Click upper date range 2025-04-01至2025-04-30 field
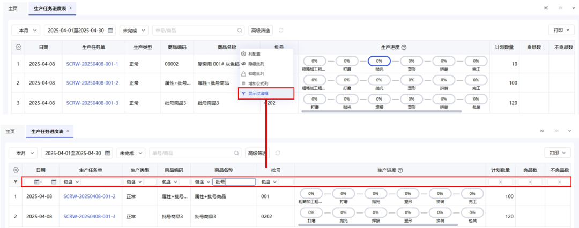 80,31
